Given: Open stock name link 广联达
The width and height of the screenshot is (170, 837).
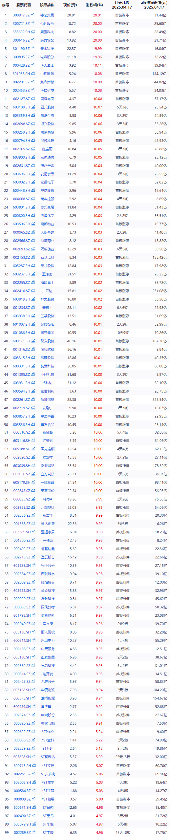Looking at the screenshot, I should click(x=47, y=291).
